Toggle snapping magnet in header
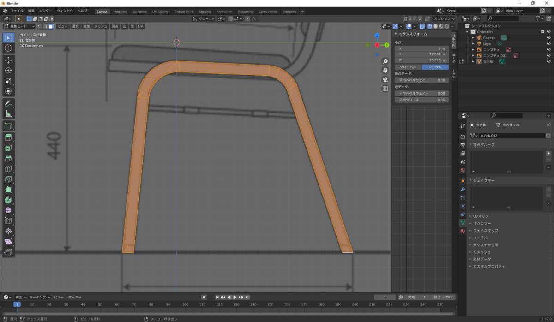Viewport: 554px width, 322px height. pyautogui.click(x=229, y=19)
